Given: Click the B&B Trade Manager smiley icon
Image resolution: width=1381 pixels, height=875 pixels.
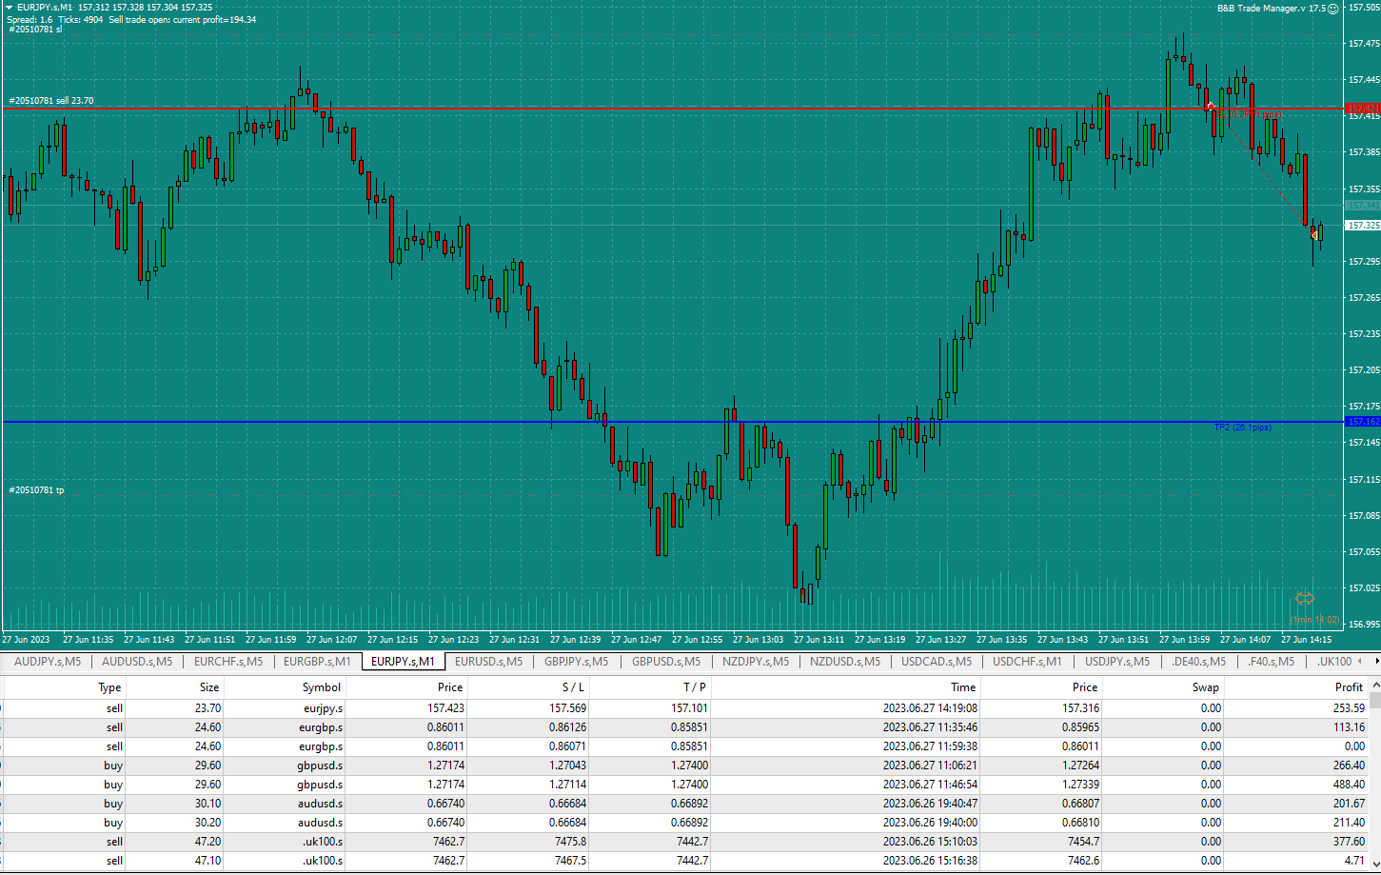Looking at the screenshot, I should 1333,9.
